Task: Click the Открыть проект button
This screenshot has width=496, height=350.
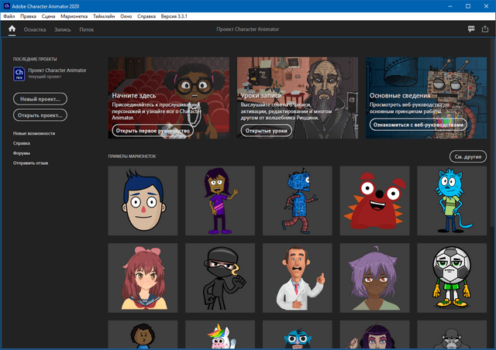Action: click(x=40, y=115)
